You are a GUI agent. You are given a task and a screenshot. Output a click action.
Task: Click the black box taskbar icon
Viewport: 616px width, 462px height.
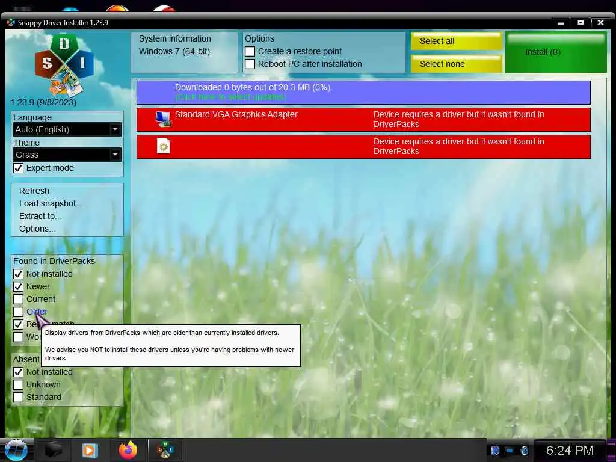tap(53, 450)
